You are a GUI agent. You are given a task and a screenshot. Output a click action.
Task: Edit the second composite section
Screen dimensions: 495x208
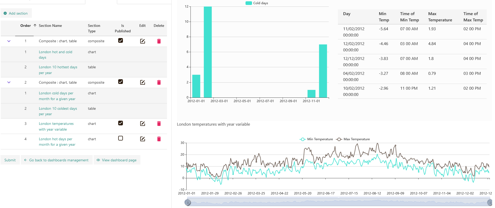click(x=142, y=82)
